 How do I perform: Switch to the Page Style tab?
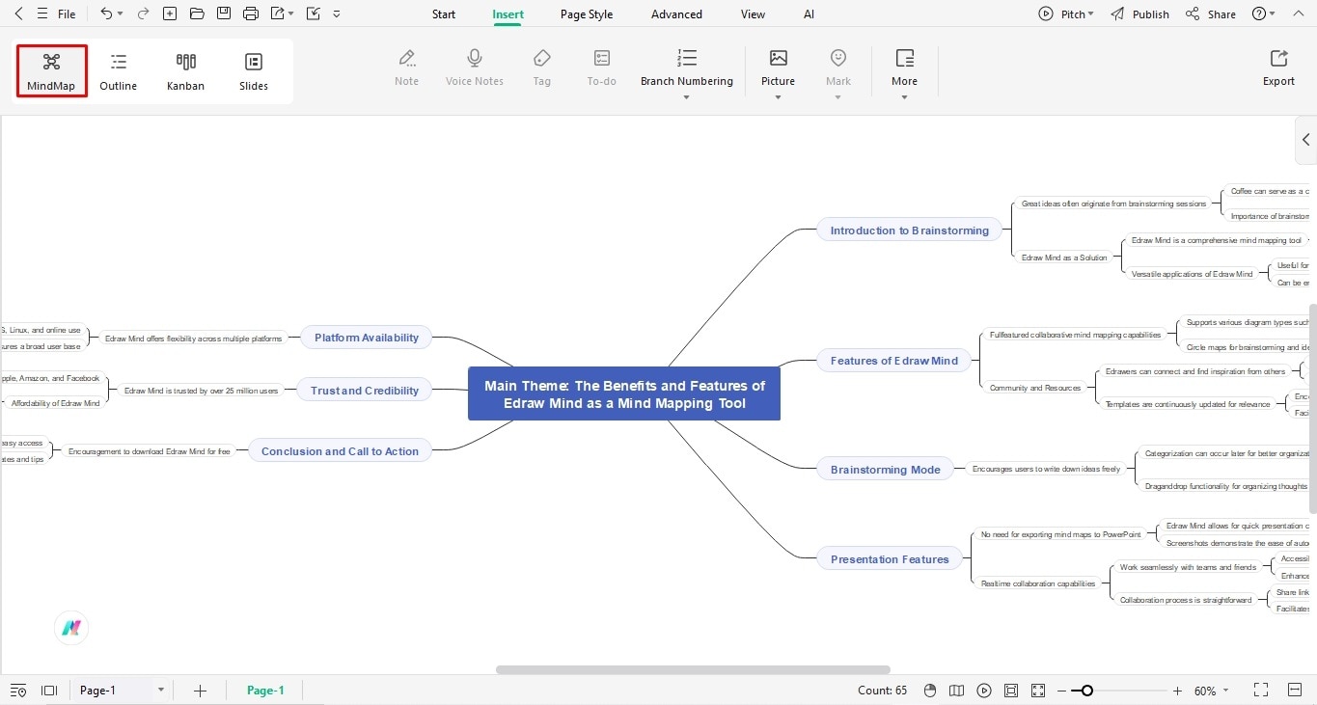pos(587,14)
